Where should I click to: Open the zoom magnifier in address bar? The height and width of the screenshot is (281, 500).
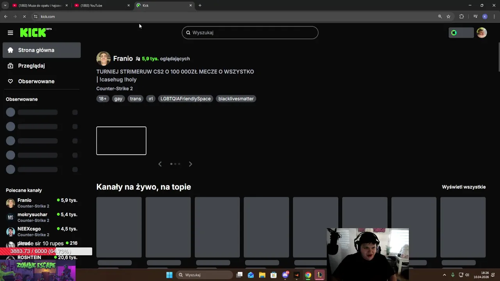(x=440, y=16)
